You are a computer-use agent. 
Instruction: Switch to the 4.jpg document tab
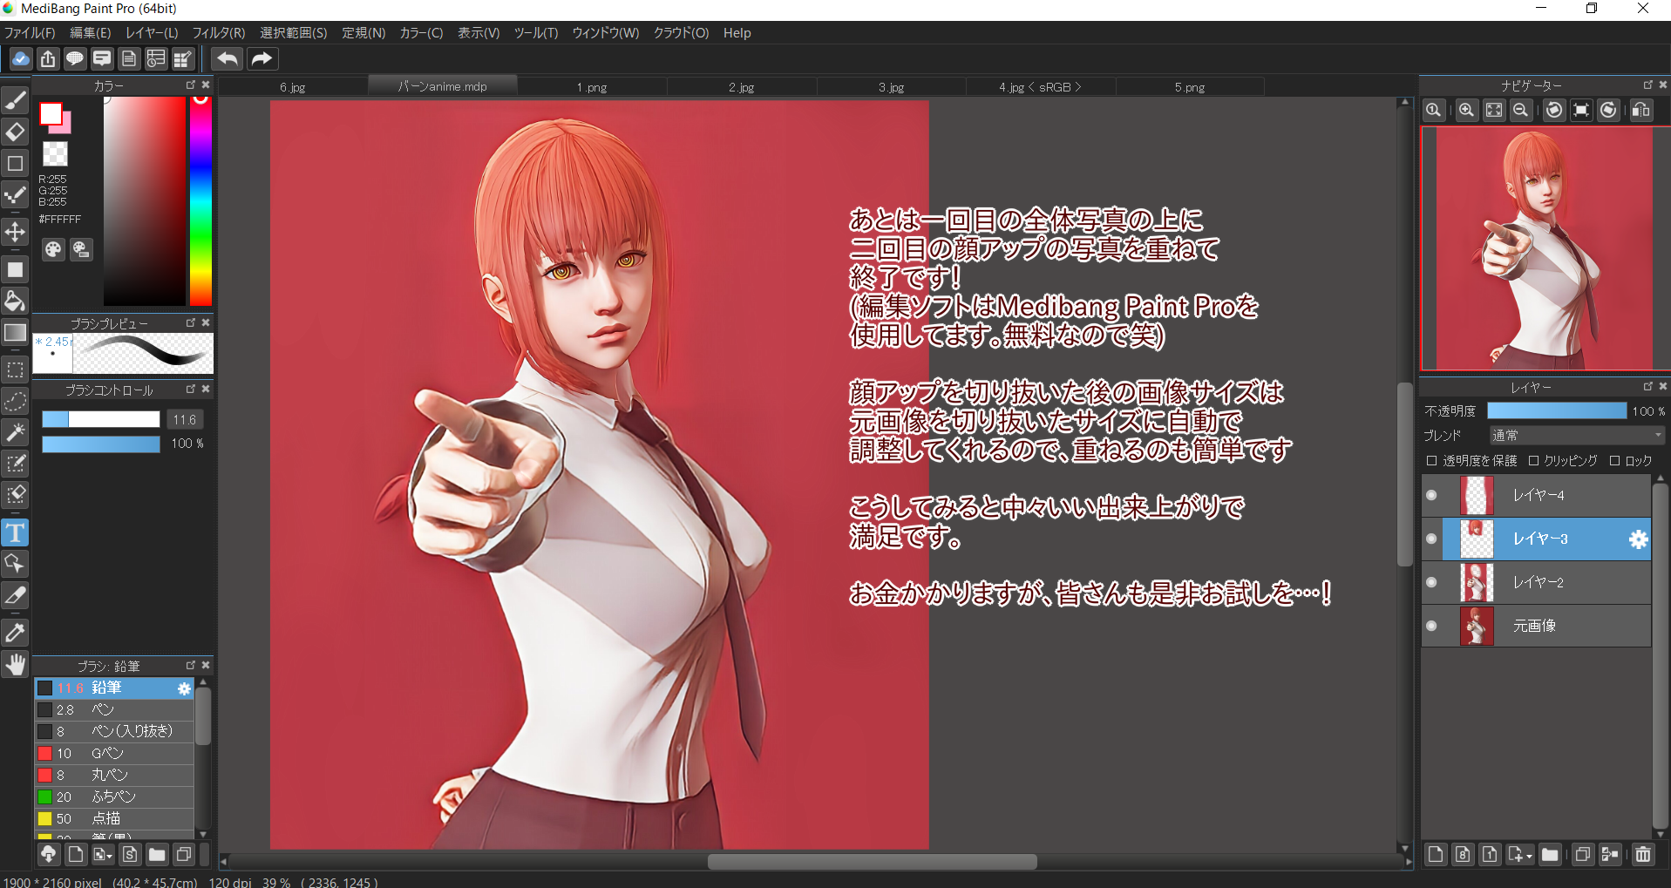[1039, 87]
